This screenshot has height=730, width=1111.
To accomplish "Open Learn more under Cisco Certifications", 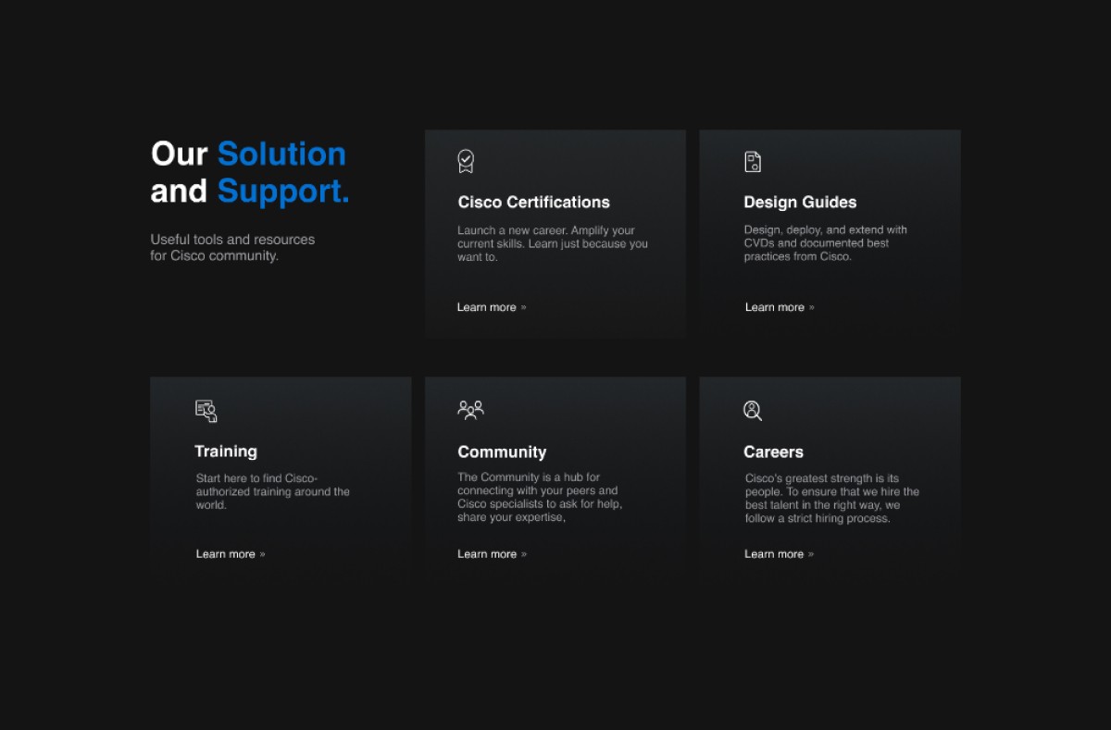I will click(492, 307).
